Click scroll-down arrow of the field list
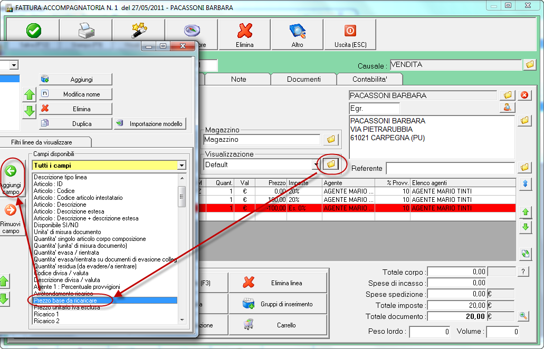This screenshot has height=349, width=544. pos(182,320)
